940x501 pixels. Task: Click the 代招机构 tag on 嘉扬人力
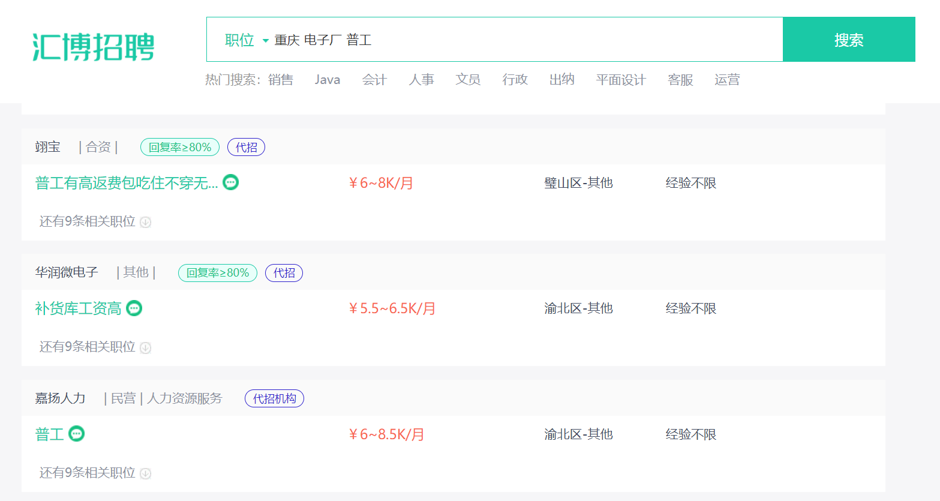(x=274, y=398)
